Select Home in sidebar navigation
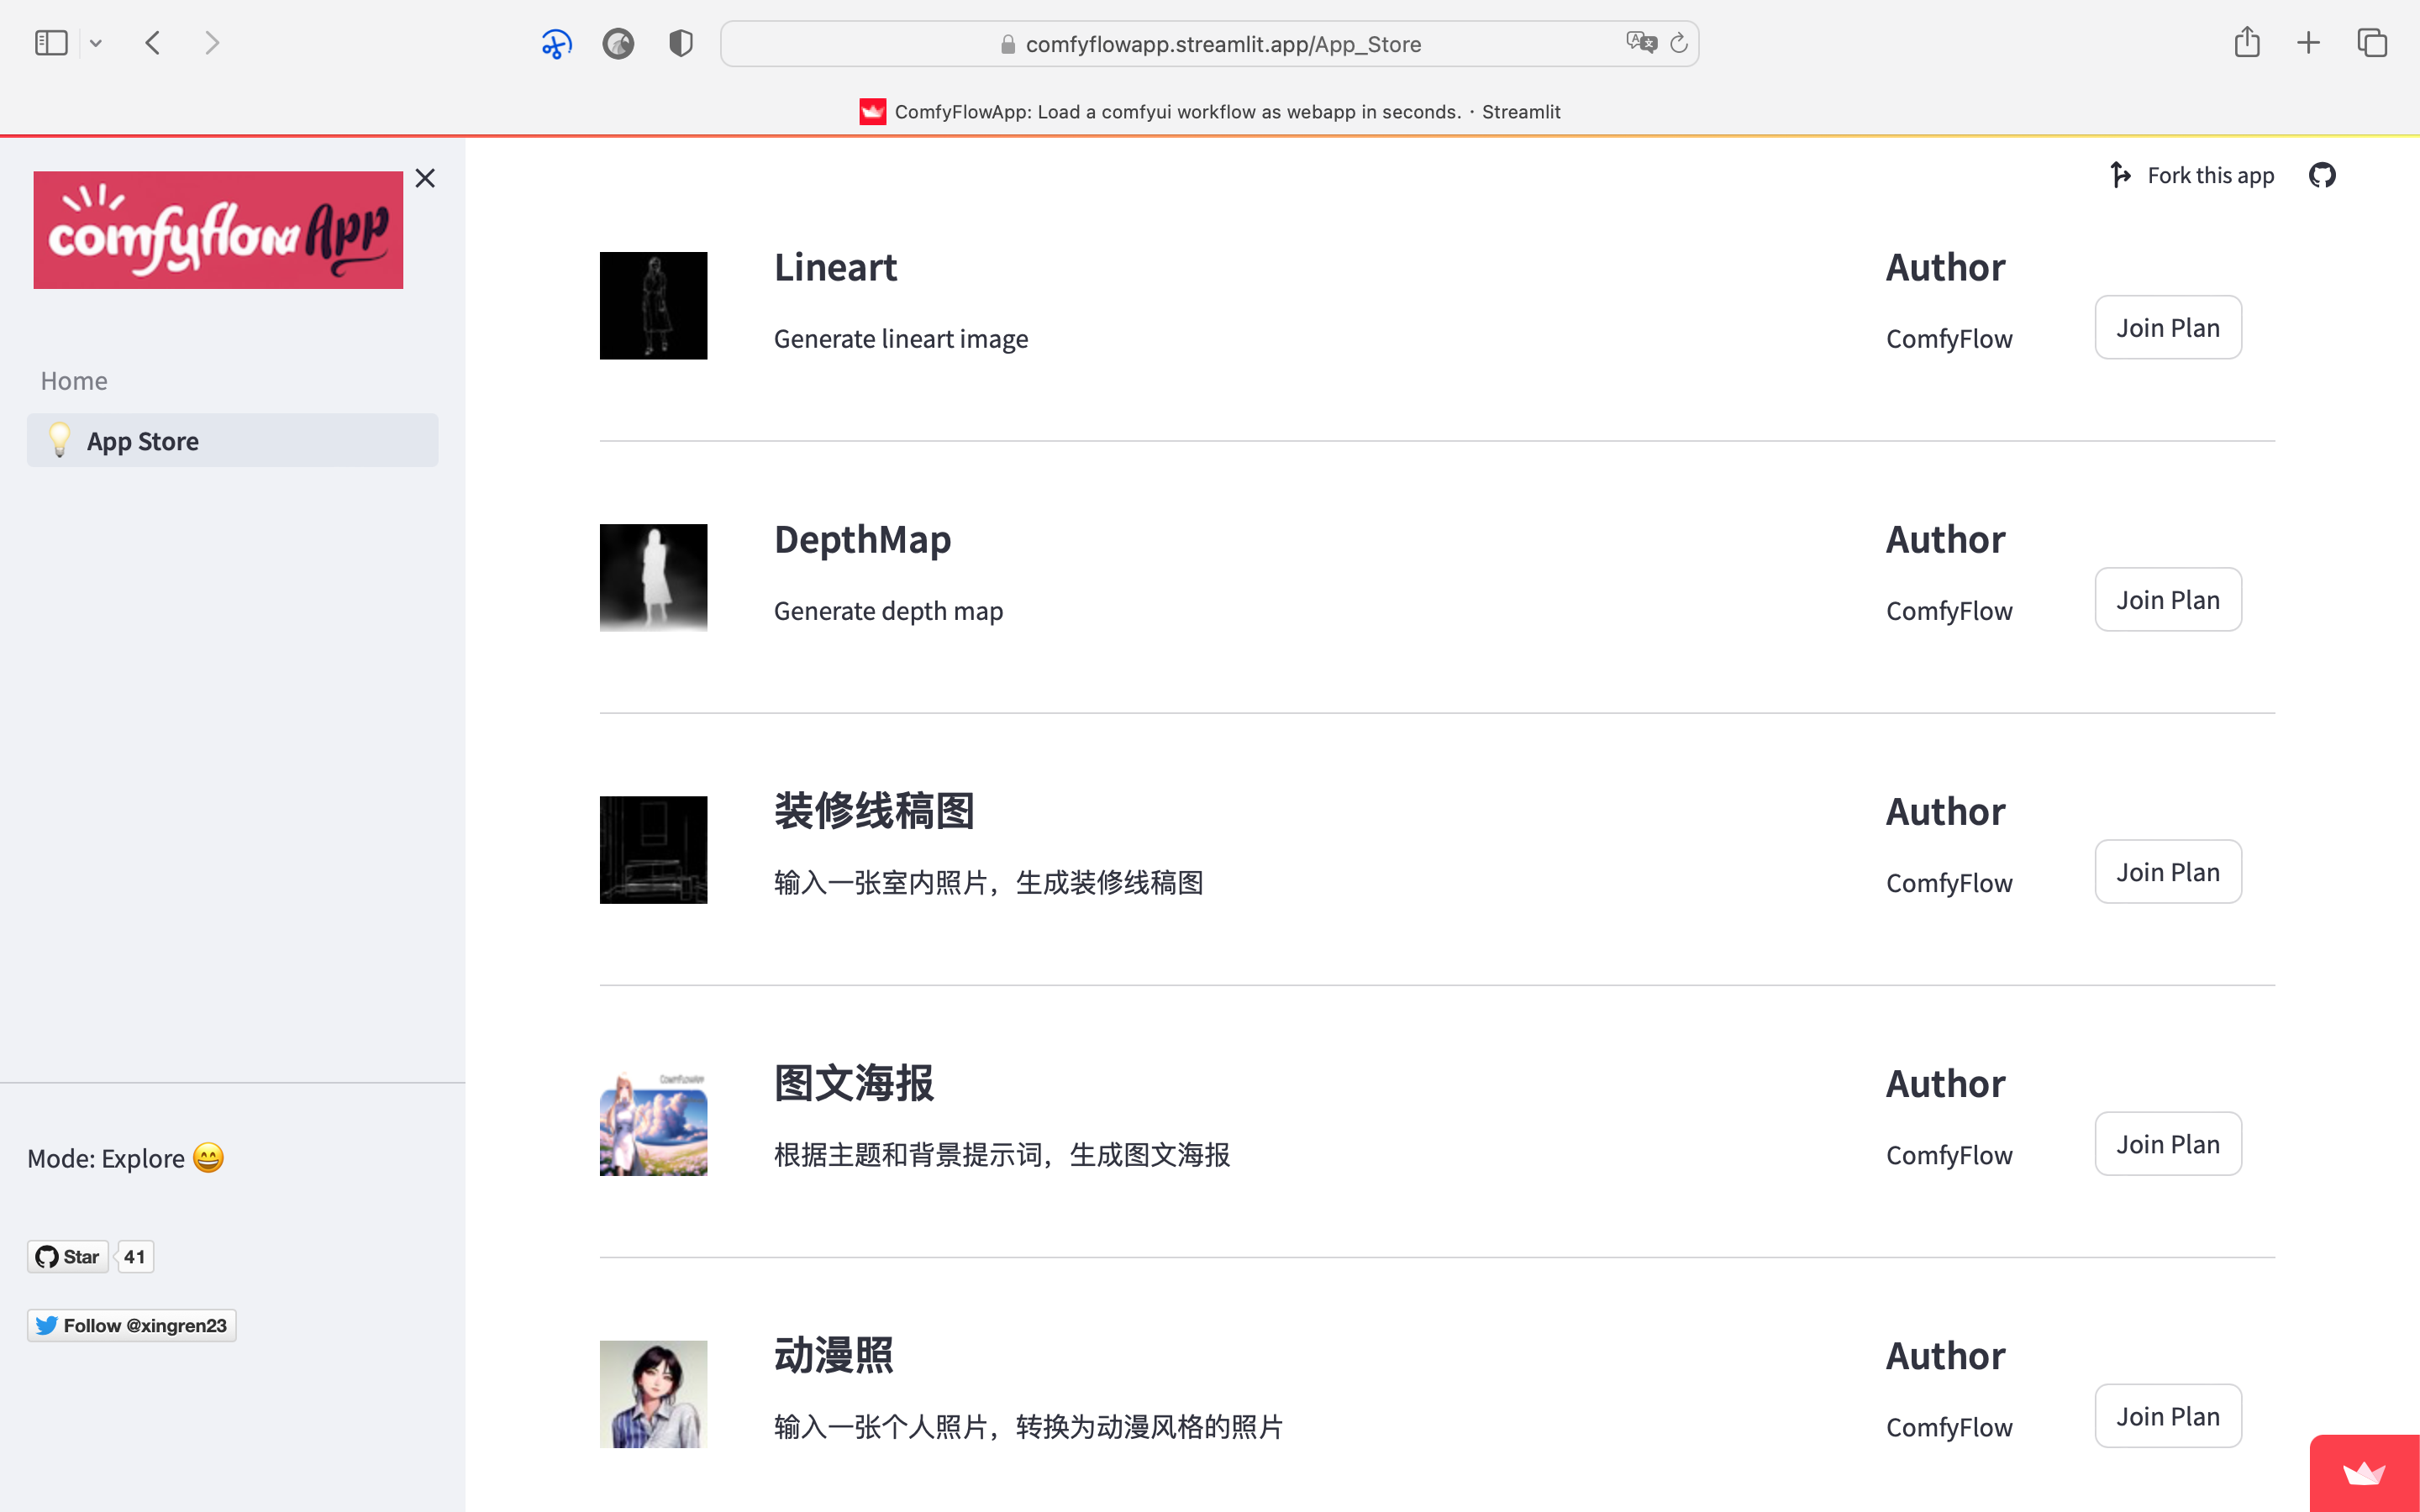Image resolution: width=2420 pixels, height=1512 pixels. click(x=74, y=381)
